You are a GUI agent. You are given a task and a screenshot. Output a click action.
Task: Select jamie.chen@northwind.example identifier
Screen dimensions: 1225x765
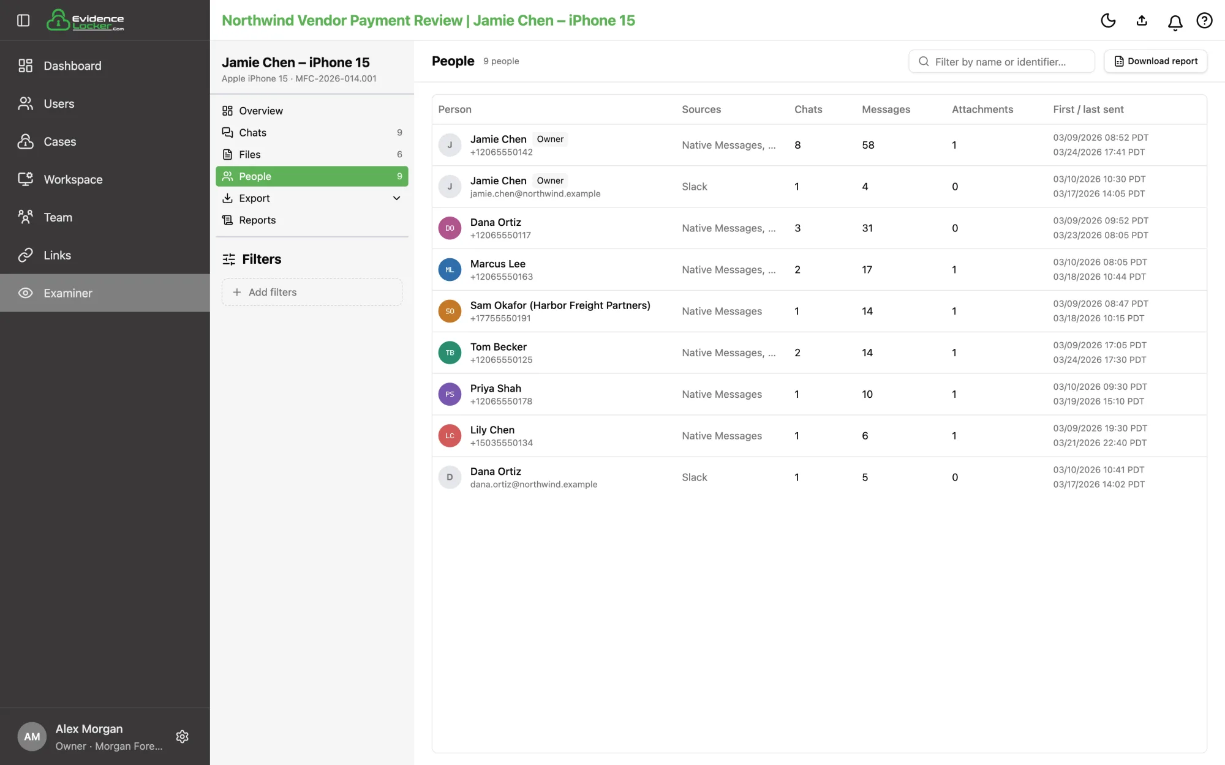535,194
